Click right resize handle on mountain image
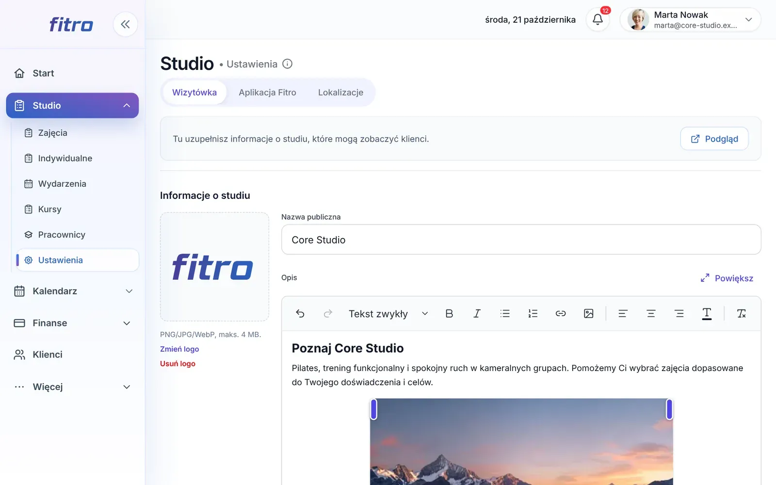Image resolution: width=776 pixels, height=485 pixels. coord(669,409)
